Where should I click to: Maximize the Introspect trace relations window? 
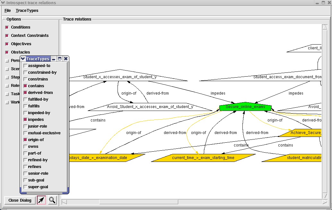323,3
